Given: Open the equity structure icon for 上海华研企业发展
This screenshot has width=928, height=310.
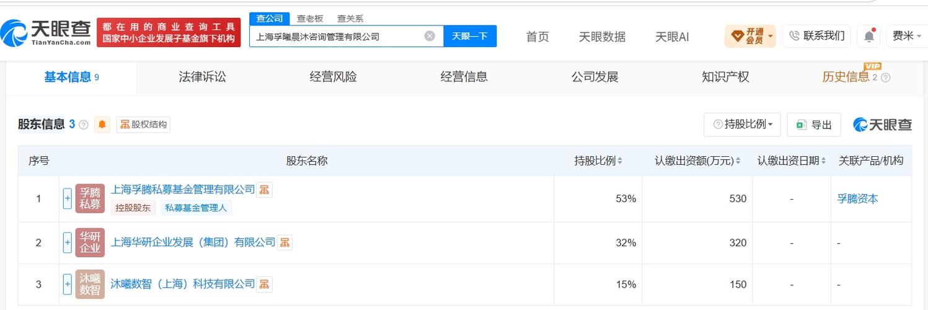Looking at the screenshot, I should point(285,242).
